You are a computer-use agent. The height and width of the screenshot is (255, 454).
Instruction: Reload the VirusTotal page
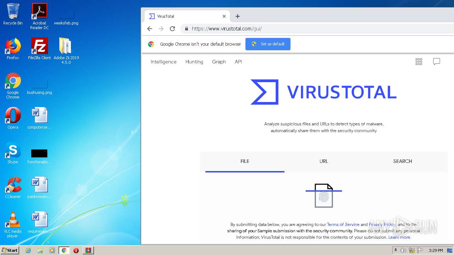pyautogui.click(x=172, y=29)
